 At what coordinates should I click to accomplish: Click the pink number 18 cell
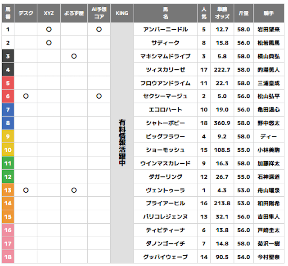(8, 257)
